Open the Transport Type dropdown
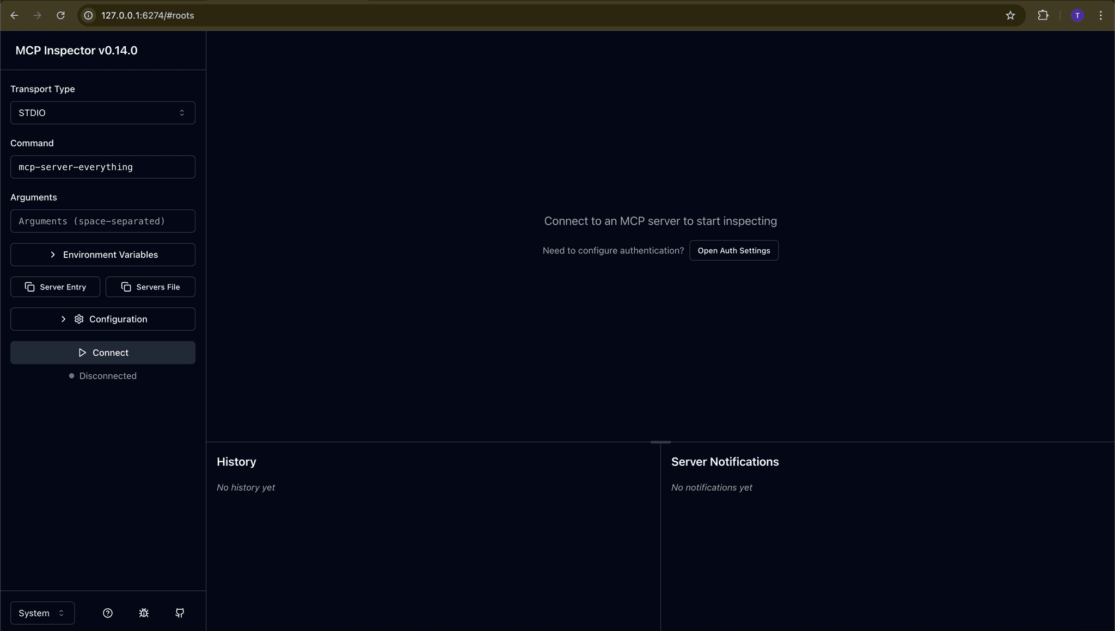The height and width of the screenshot is (631, 1115). [x=102, y=113]
